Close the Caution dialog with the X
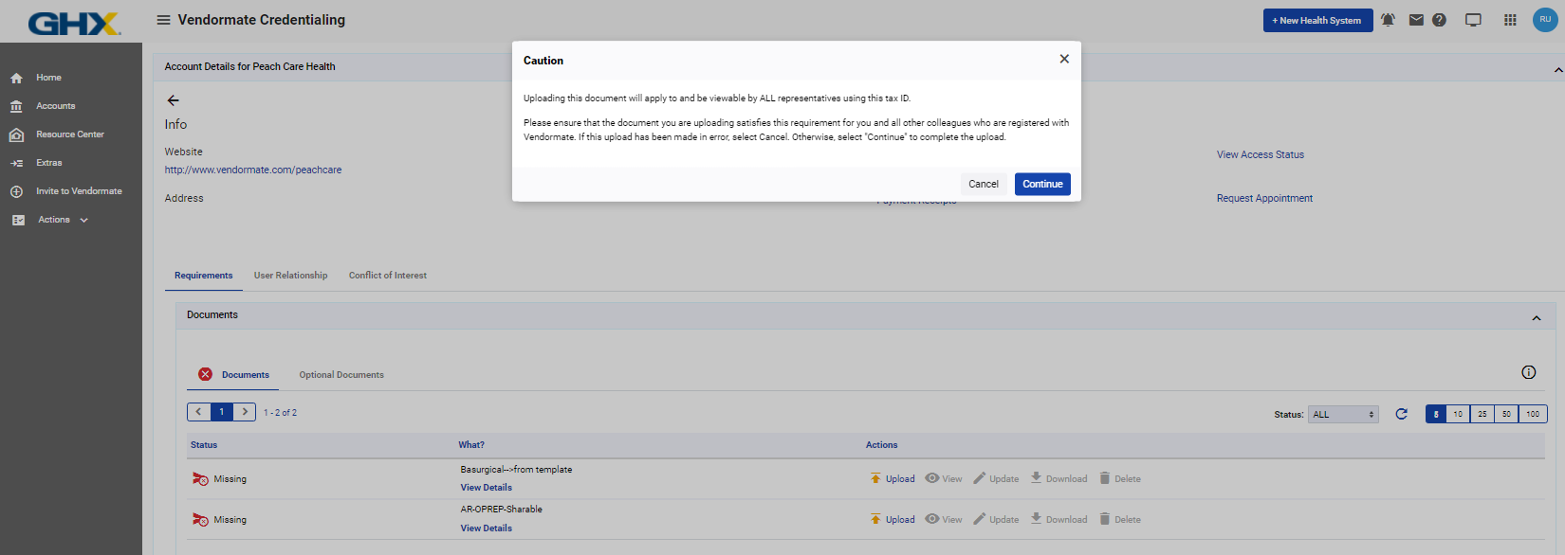This screenshot has height=555, width=1565. click(1064, 59)
